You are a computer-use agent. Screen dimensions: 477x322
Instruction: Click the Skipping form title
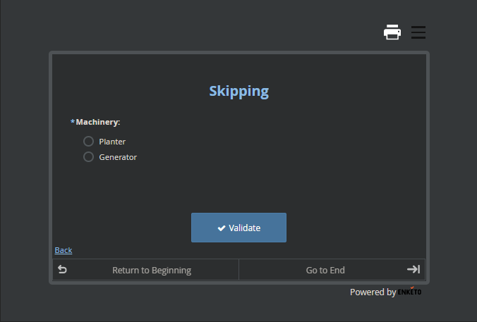tap(238, 91)
